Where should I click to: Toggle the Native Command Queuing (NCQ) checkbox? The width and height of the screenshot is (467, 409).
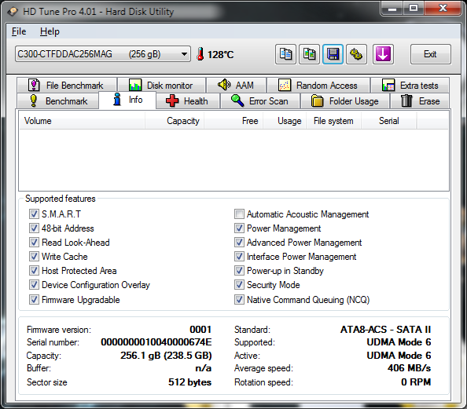(239, 299)
